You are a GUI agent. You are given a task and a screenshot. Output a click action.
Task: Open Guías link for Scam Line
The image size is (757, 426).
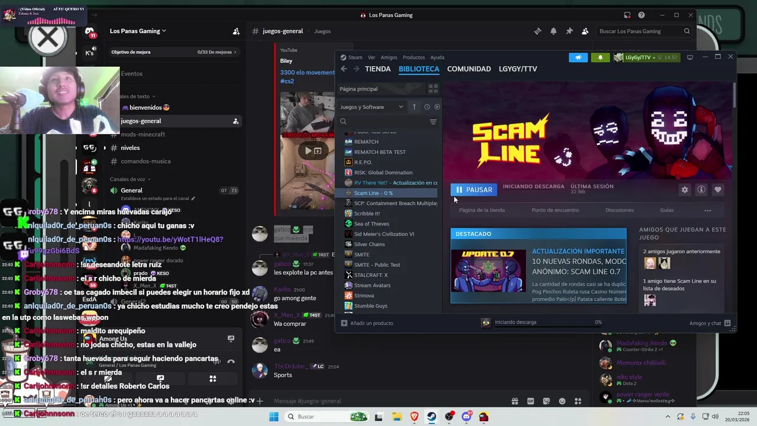click(667, 210)
